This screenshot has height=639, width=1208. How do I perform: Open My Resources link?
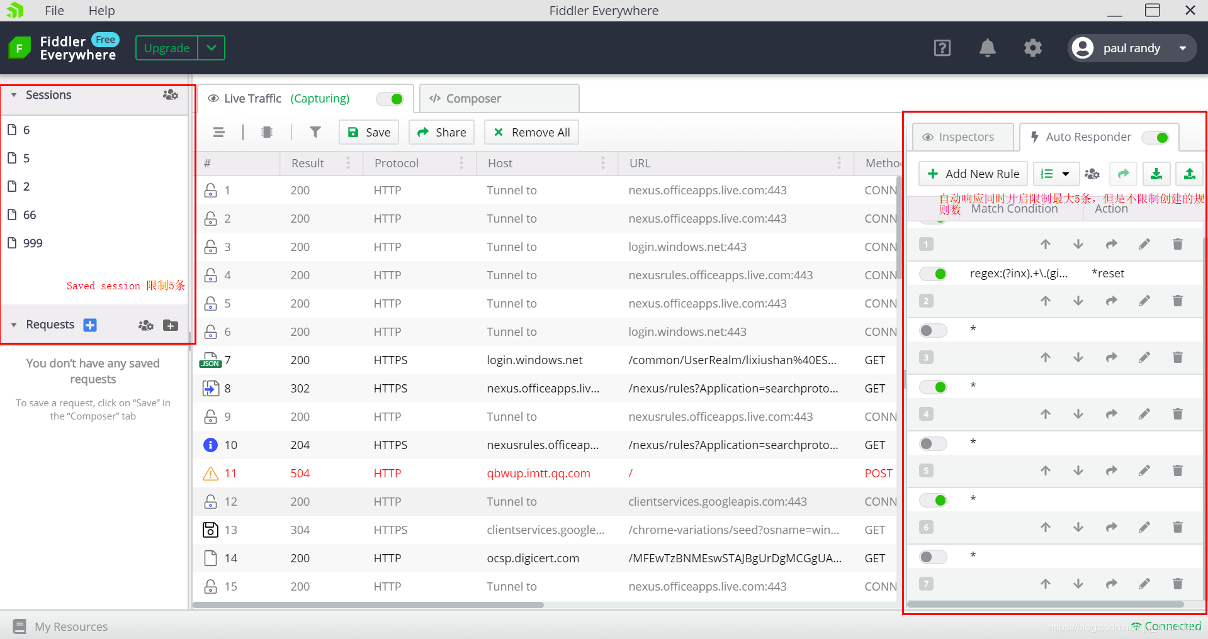[71, 626]
